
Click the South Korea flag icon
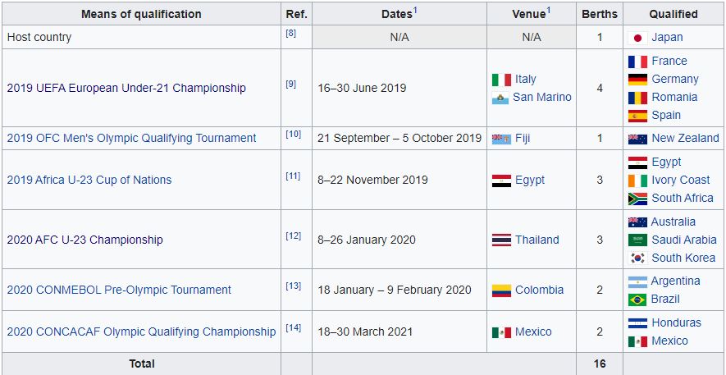pos(637,258)
